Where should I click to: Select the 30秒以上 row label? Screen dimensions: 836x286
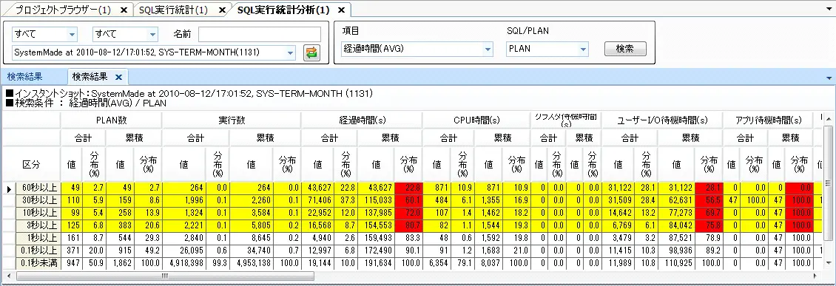39,200
